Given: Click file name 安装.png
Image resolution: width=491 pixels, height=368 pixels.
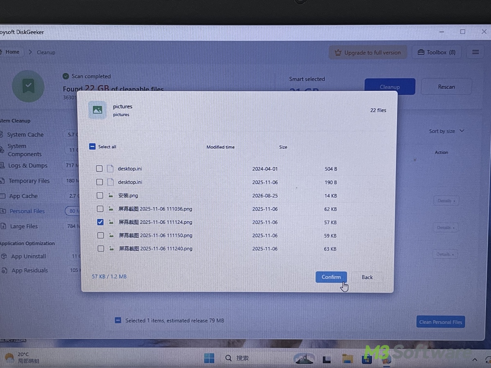Looking at the screenshot, I should coord(128,195).
